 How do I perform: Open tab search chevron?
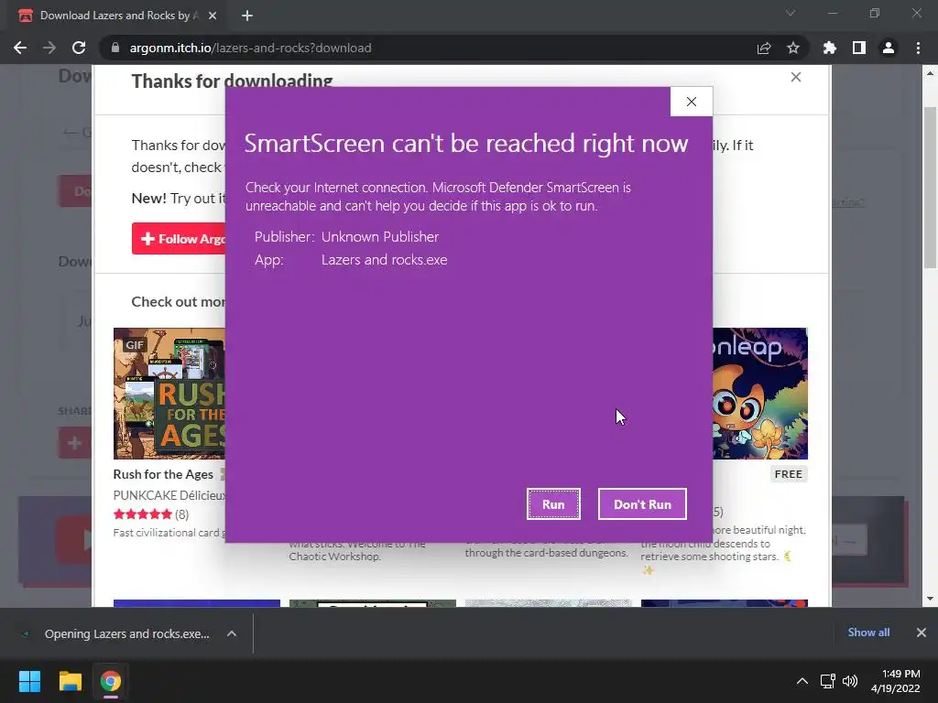(791, 13)
